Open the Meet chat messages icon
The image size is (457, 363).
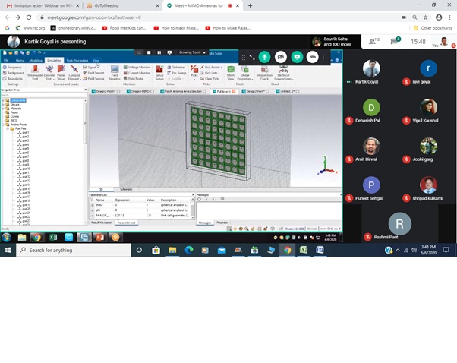[x=394, y=41]
